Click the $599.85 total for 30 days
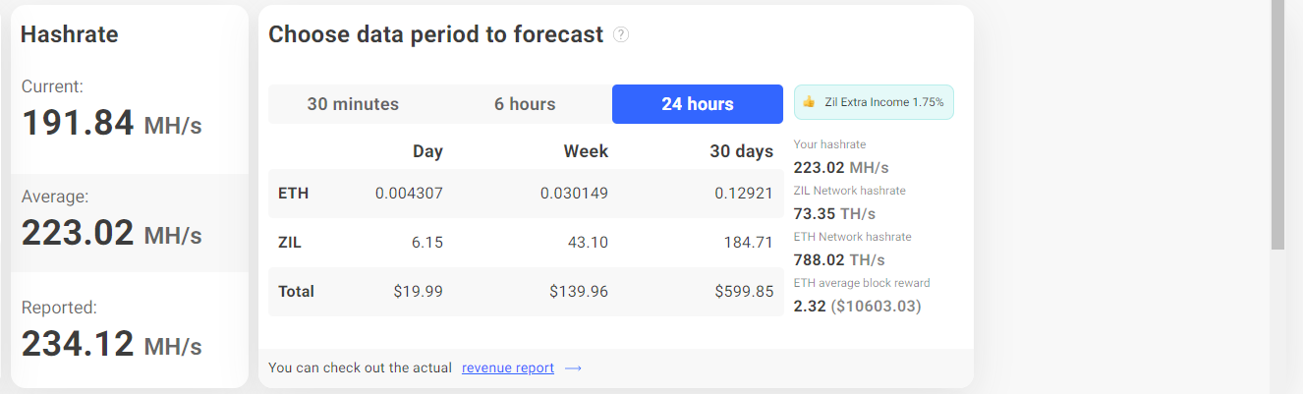Image resolution: width=1303 pixels, height=394 pixels. click(744, 292)
